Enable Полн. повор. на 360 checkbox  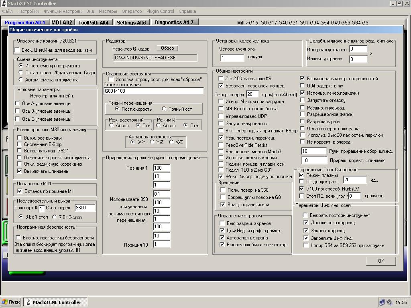point(223,190)
